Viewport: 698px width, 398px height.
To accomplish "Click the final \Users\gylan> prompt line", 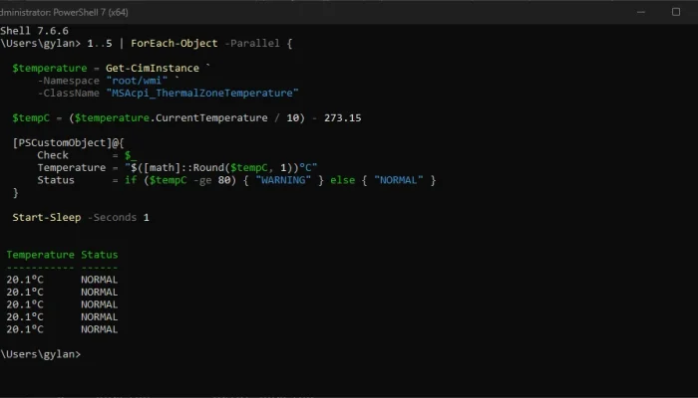I will pos(41,354).
